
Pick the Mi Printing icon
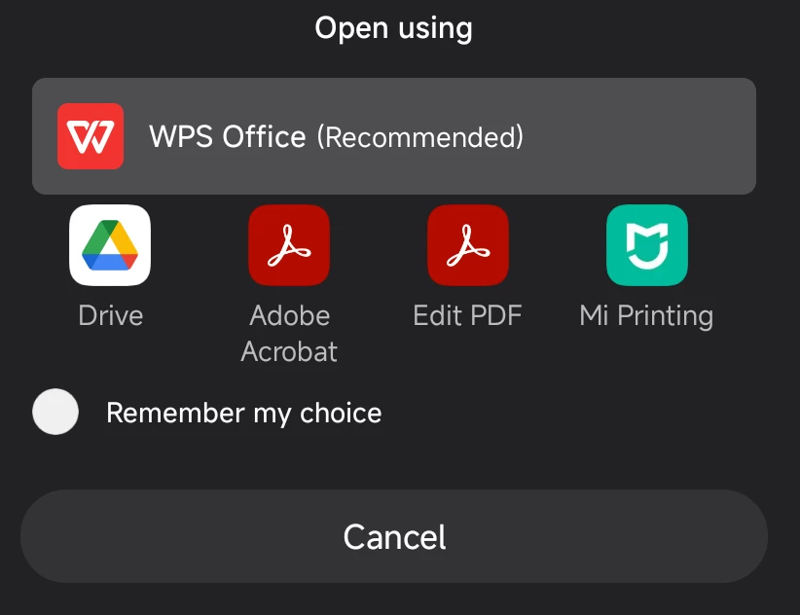coord(647,245)
